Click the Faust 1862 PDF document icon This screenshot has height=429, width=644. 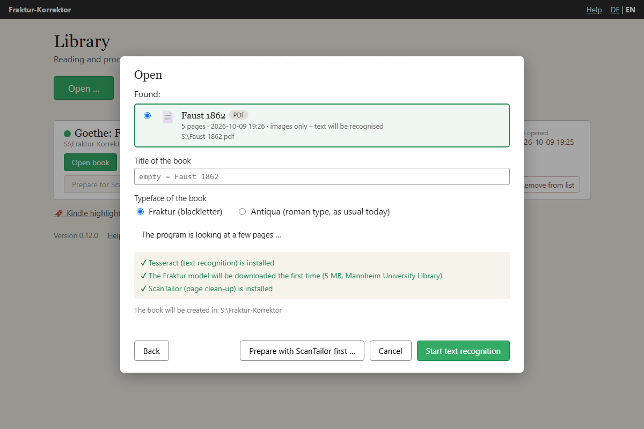click(x=167, y=117)
